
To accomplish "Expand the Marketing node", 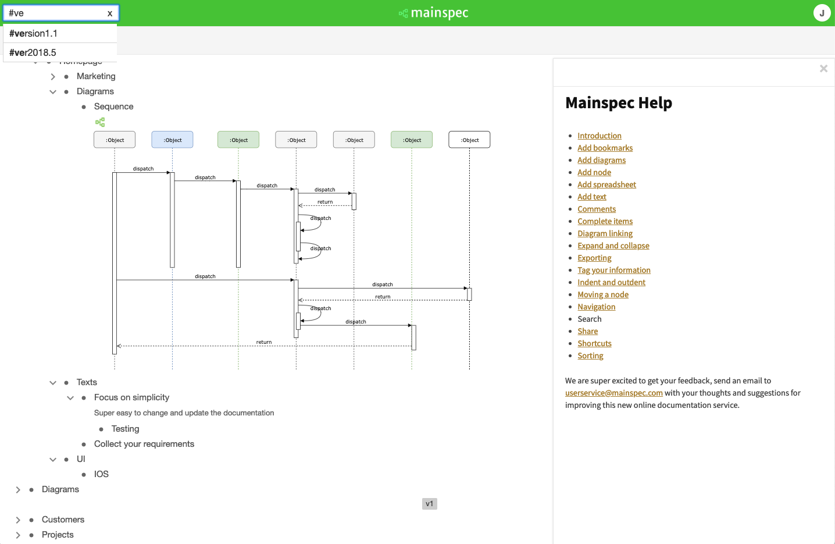I will coord(53,76).
